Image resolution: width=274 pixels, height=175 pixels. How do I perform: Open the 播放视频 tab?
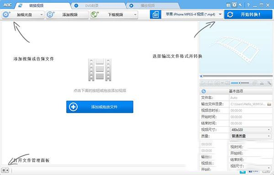153,5
